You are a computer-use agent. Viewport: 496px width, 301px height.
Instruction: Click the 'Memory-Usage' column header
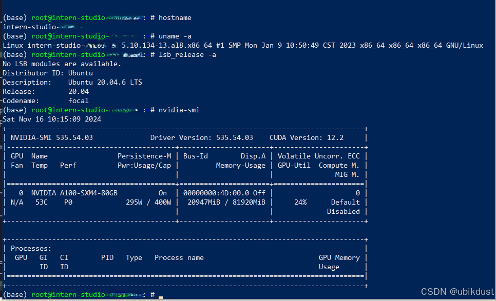(x=240, y=165)
